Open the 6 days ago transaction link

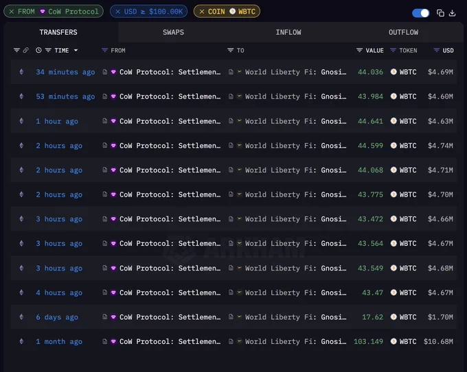[x=57, y=317]
